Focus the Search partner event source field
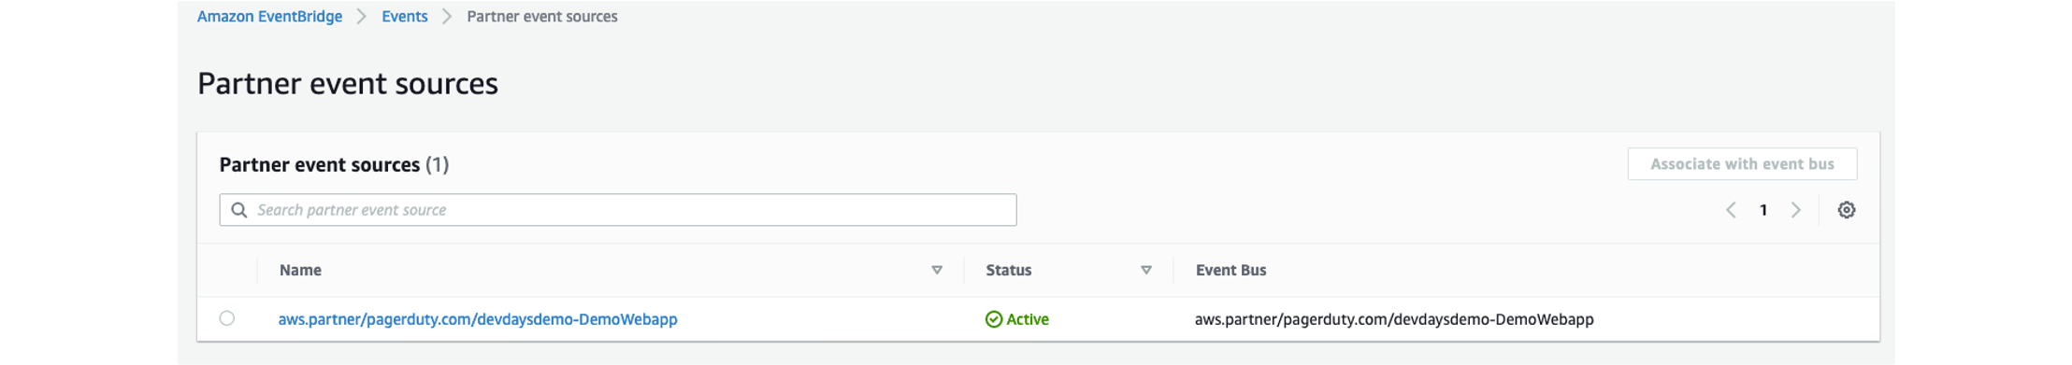The height and width of the screenshot is (365, 2072). tap(618, 210)
